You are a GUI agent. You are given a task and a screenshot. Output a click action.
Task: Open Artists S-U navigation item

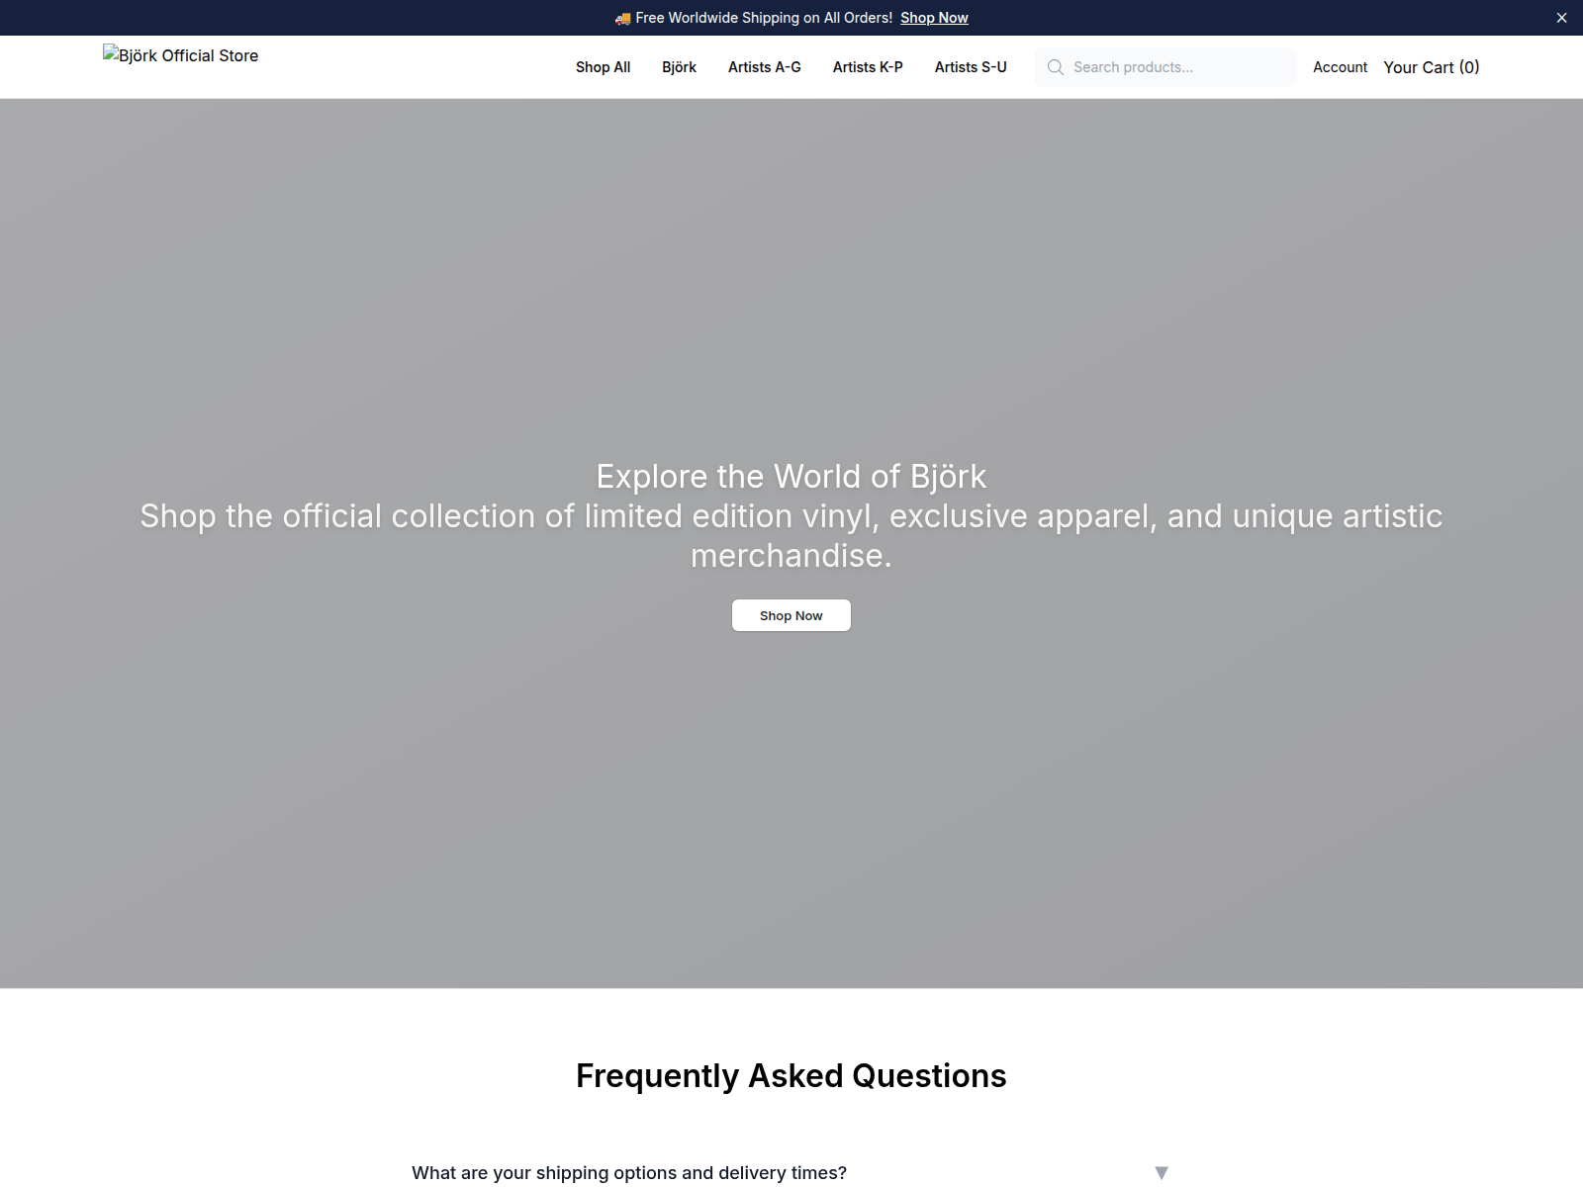(x=971, y=67)
